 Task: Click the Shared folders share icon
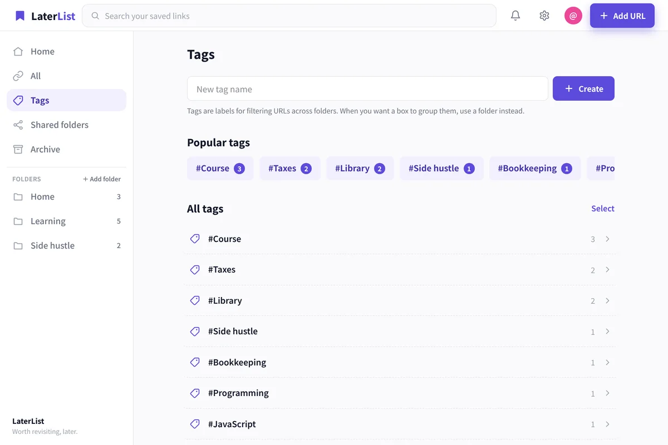coord(18,125)
